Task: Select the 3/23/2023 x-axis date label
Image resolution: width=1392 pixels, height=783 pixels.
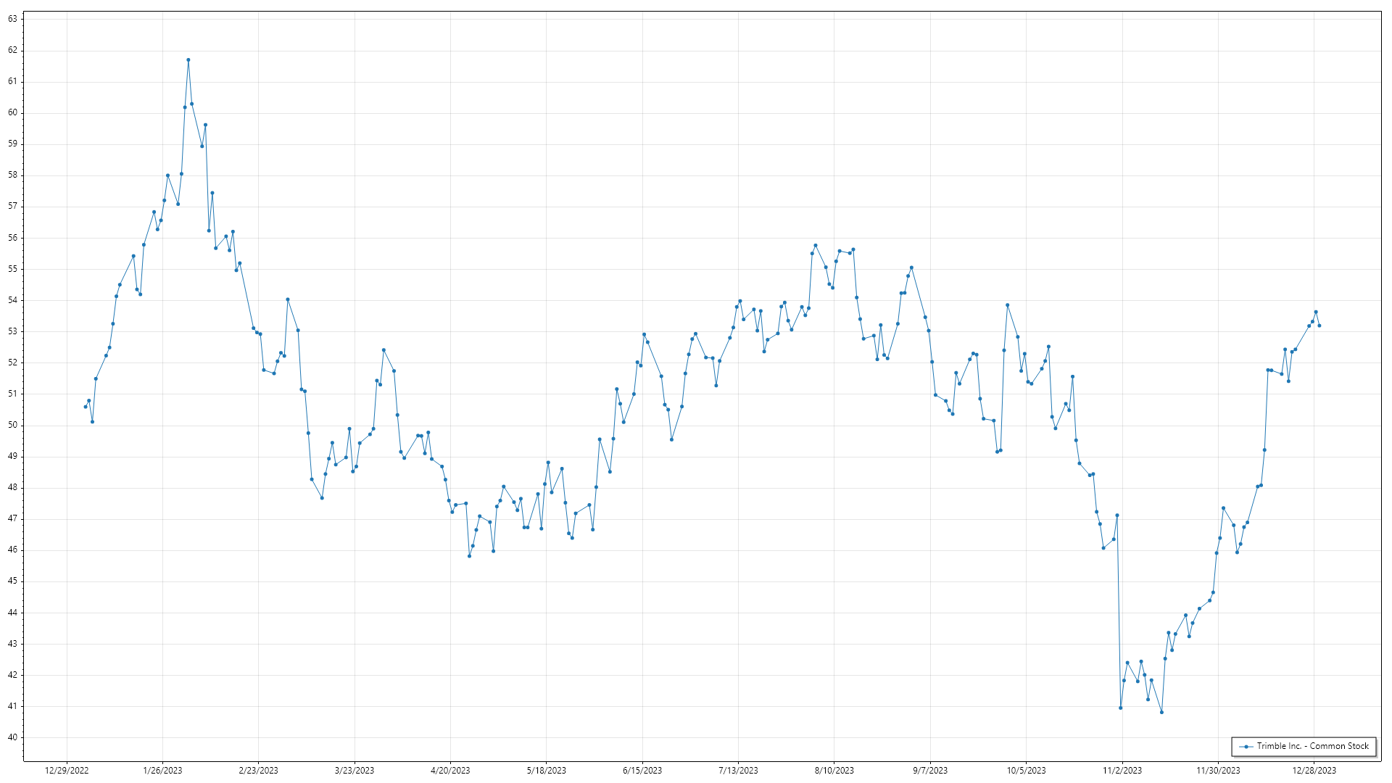Action: point(355,770)
